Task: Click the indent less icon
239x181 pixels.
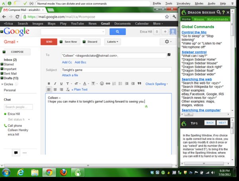Action: tap(127, 84)
